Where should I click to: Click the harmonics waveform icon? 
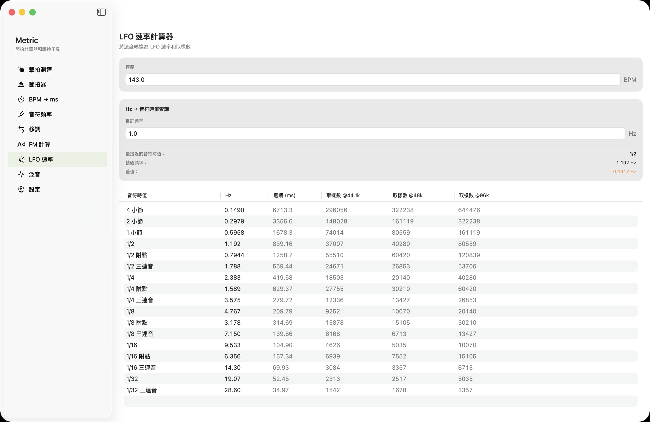21,174
